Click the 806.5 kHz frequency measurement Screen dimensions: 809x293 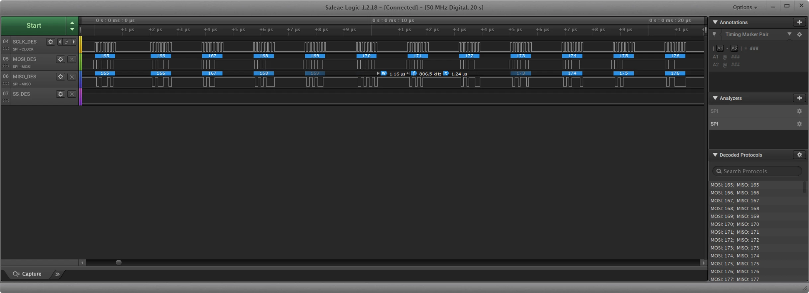pos(430,74)
